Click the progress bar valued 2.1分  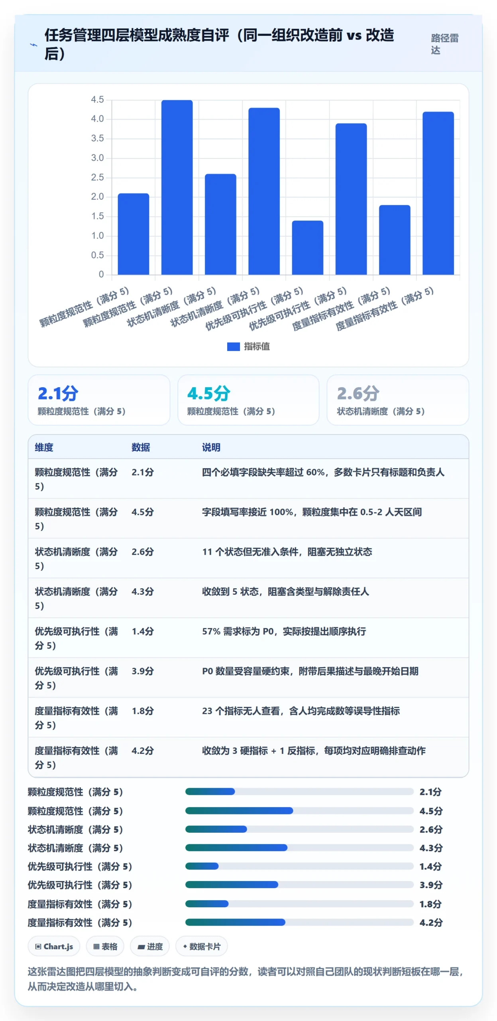[x=299, y=792]
